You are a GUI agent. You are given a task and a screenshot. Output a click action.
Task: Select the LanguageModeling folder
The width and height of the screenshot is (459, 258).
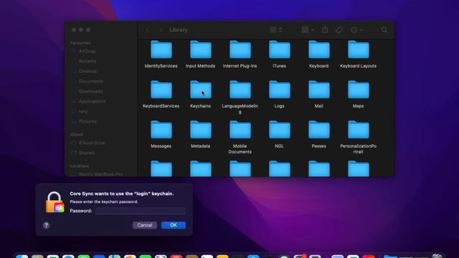click(240, 97)
